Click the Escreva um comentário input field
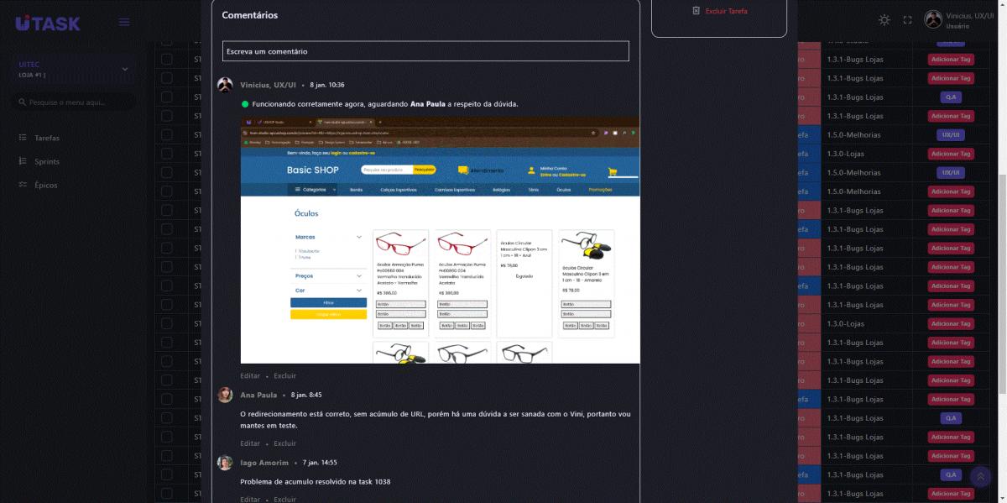The width and height of the screenshot is (1007, 503). pos(425,51)
